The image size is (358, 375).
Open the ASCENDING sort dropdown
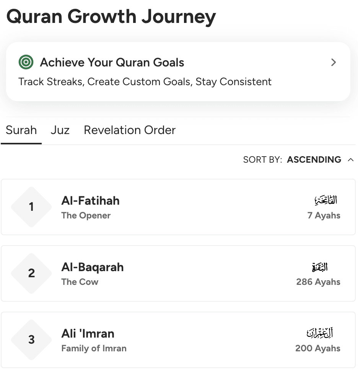[314, 160]
